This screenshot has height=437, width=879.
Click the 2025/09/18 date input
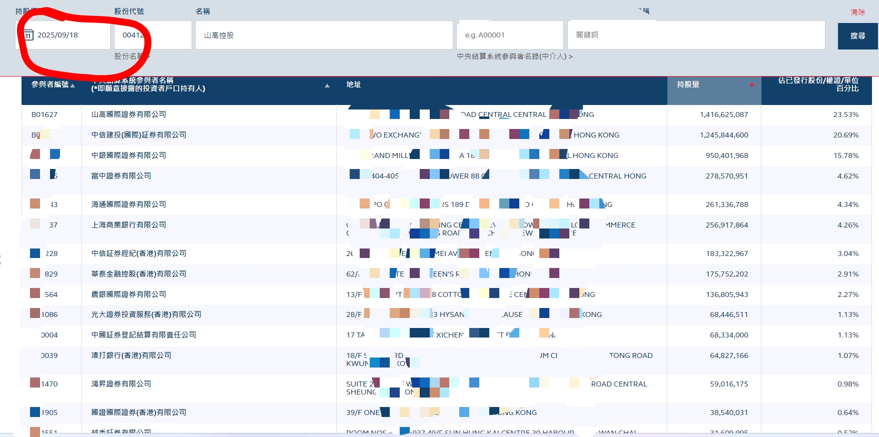coord(63,35)
